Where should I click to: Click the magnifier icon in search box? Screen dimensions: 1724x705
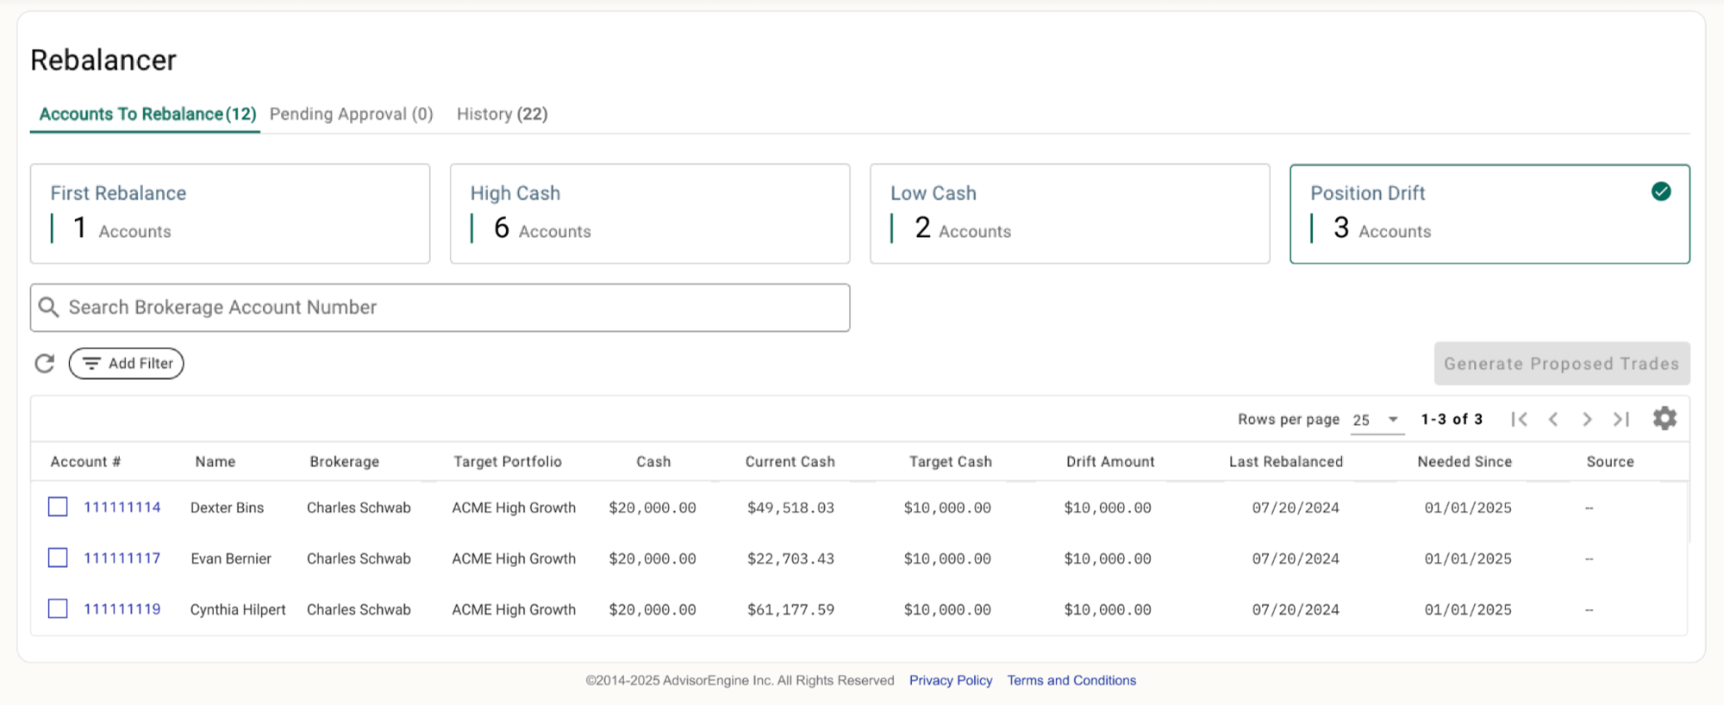49,308
